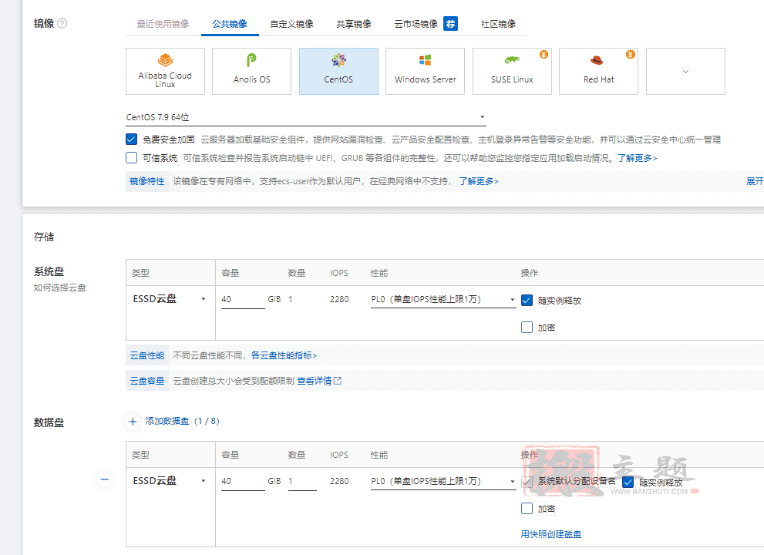This screenshot has height=555, width=764.
Task: Click the external link icon after 查看详情
Action: [337, 381]
